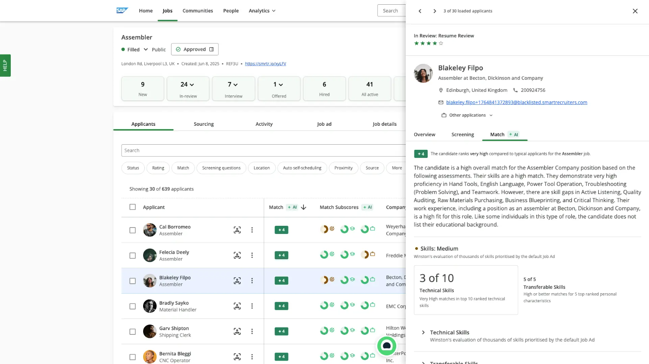Viewport: 649px width, 364px height.
Task: Tick the checkbox for Garv Shipton
Action: pos(132,331)
